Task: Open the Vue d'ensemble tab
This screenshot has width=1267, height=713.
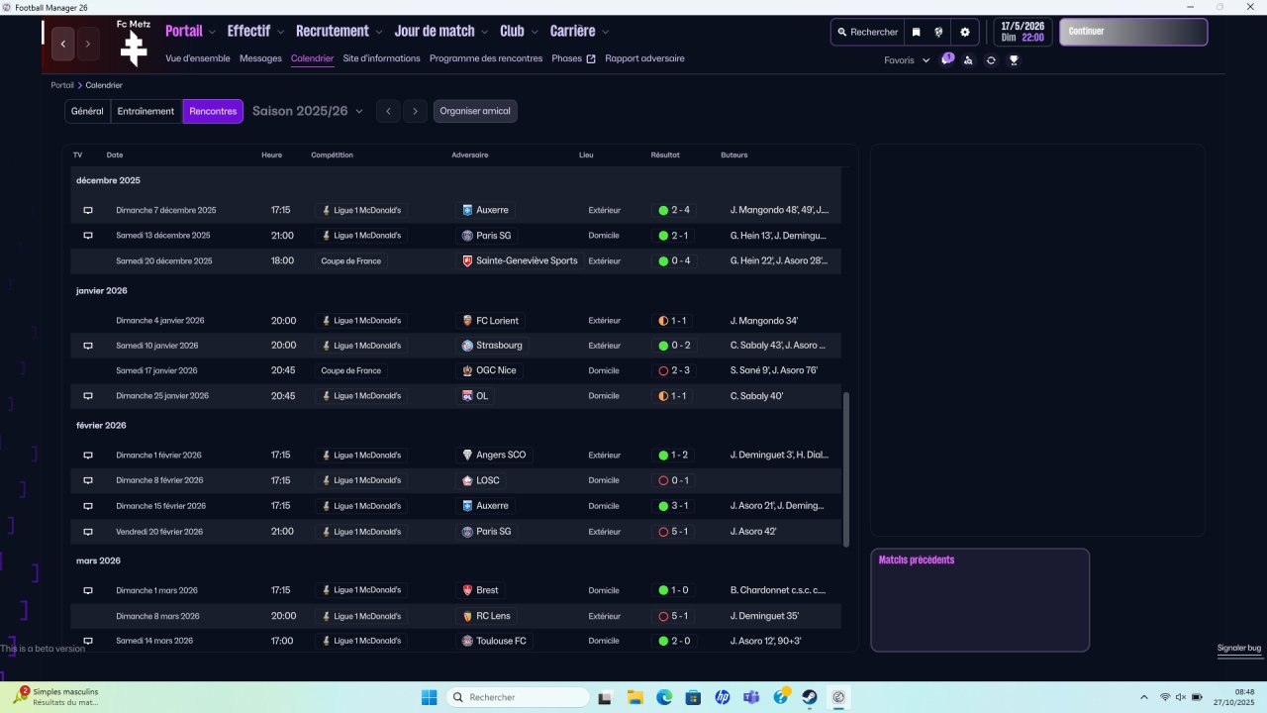Action: [198, 58]
